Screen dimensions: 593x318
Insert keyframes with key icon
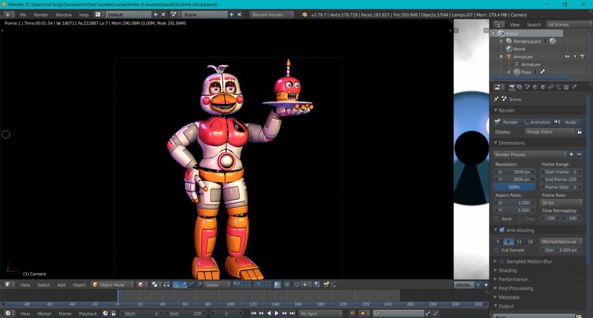(428, 313)
